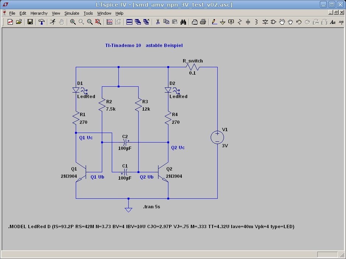The height and width of the screenshot is (259, 346).
Task: Undo the last action
Action: pos(299,22)
